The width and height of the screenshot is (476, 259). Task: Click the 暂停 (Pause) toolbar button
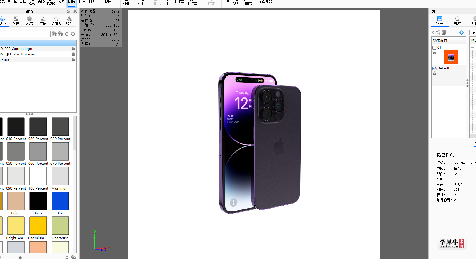coord(23,2)
